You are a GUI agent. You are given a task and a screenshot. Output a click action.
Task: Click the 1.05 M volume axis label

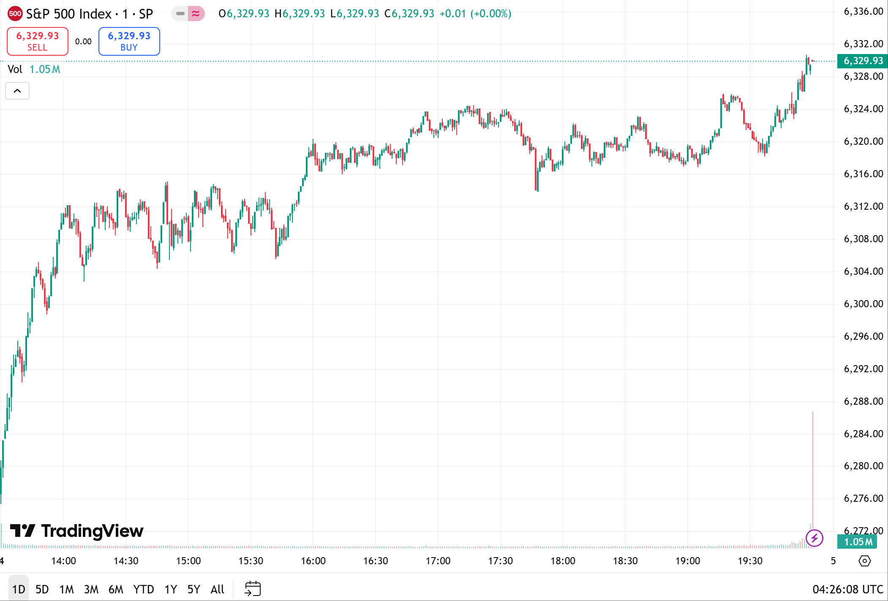[x=858, y=541]
